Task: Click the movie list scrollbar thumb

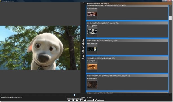Action: click(x=170, y=18)
